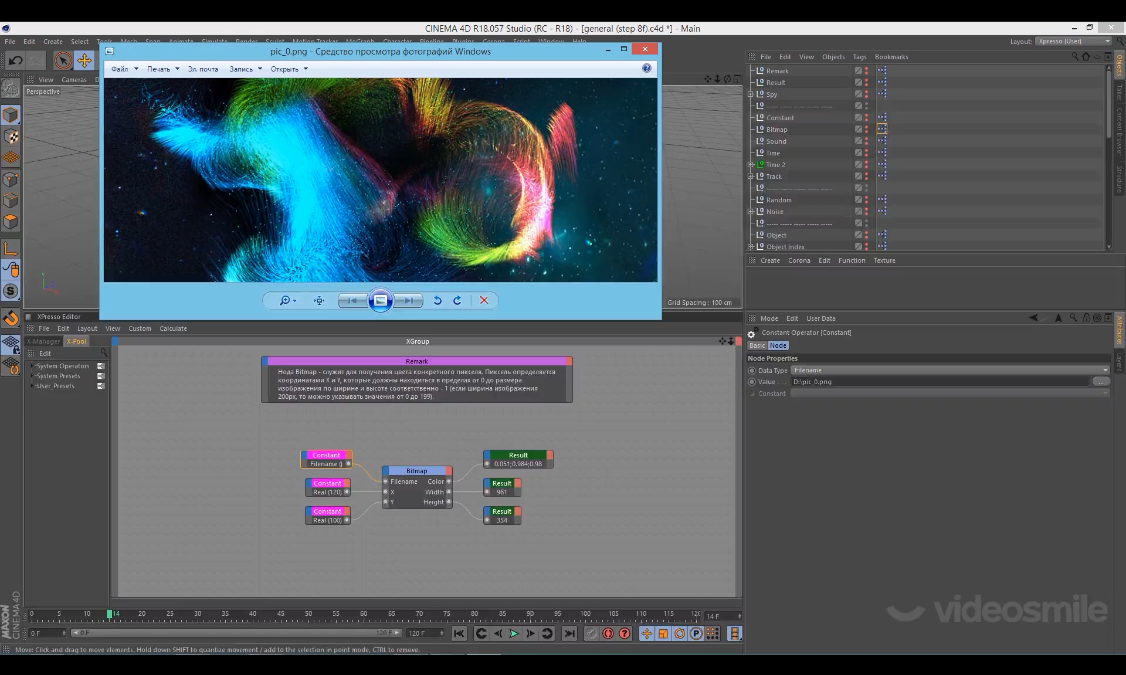This screenshot has height=675, width=1126.
Task: Expand the Spy object in tree
Action: pyautogui.click(x=751, y=94)
